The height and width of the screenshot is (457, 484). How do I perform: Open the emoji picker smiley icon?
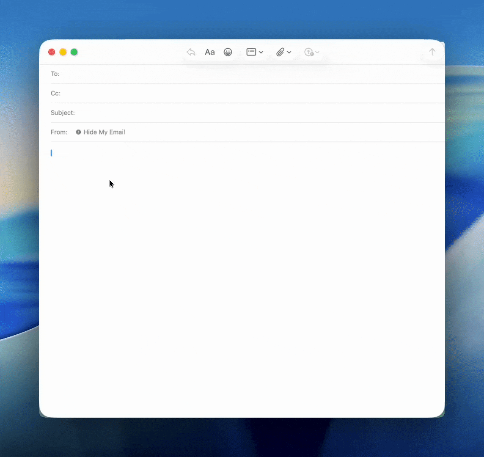(x=228, y=52)
